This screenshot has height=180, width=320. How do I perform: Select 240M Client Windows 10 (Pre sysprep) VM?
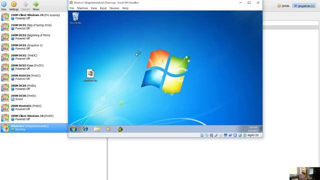(x=34, y=16)
